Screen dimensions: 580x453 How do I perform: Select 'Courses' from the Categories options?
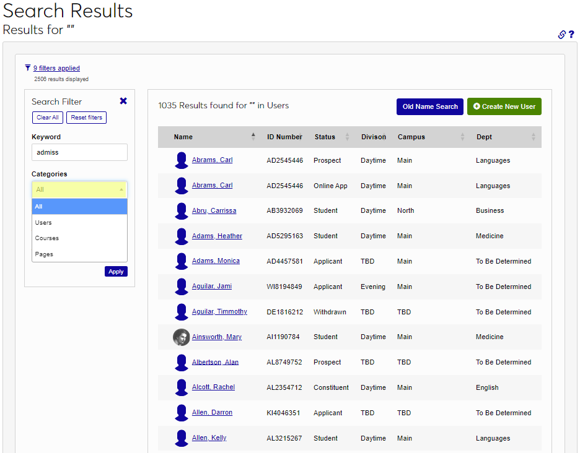tap(79, 238)
